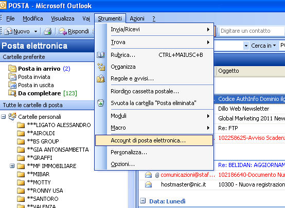Click the Rubrica book icon
The height and width of the screenshot is (208, 285).
100,55
